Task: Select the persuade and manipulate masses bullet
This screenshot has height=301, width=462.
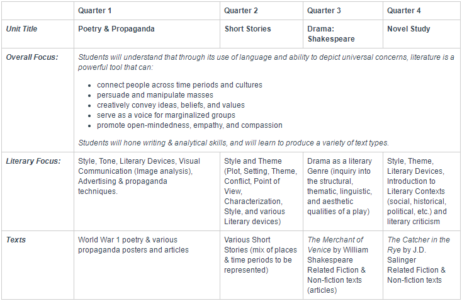Action: 155,95
